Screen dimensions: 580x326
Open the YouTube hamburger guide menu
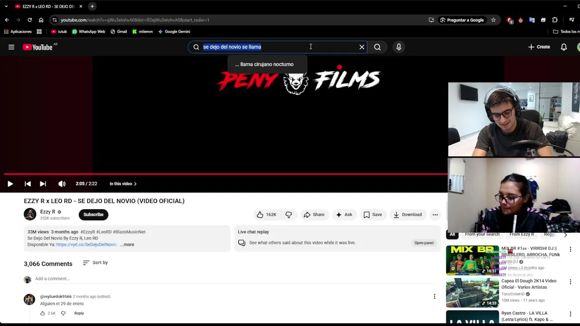[x=11, y=47]
